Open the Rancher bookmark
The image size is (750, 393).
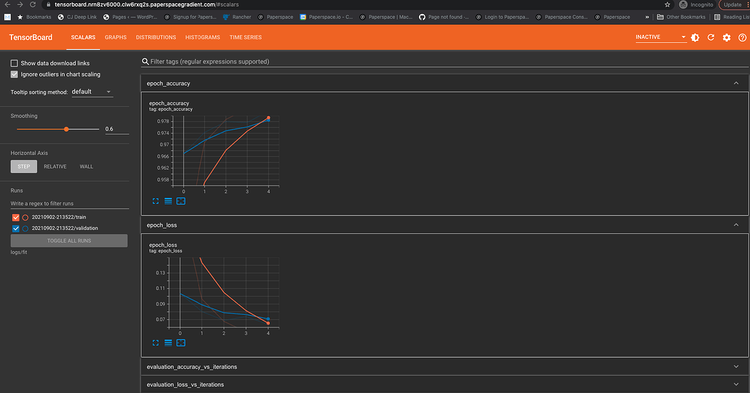tap(237, 17)
